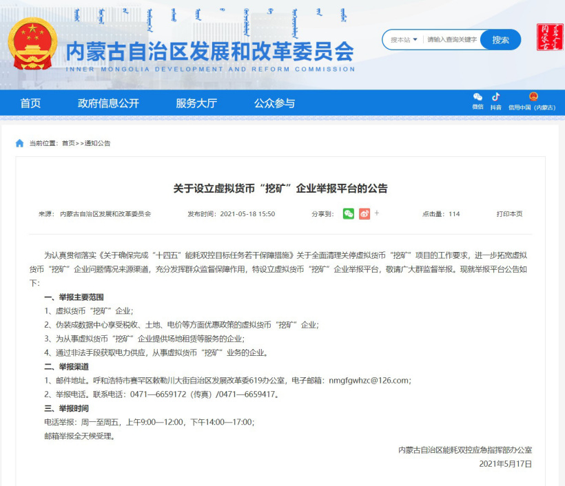Click the publish time 2021-05-18 15:50
The image size is (565, 486).
(x=247, y=214)
